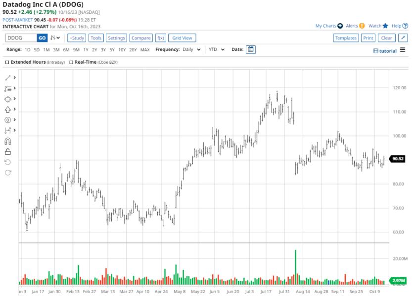Select the 1D range

(28, 50)
